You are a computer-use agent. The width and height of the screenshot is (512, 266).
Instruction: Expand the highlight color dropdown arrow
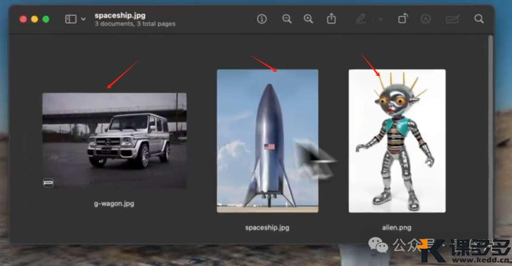tap(380, 19)
